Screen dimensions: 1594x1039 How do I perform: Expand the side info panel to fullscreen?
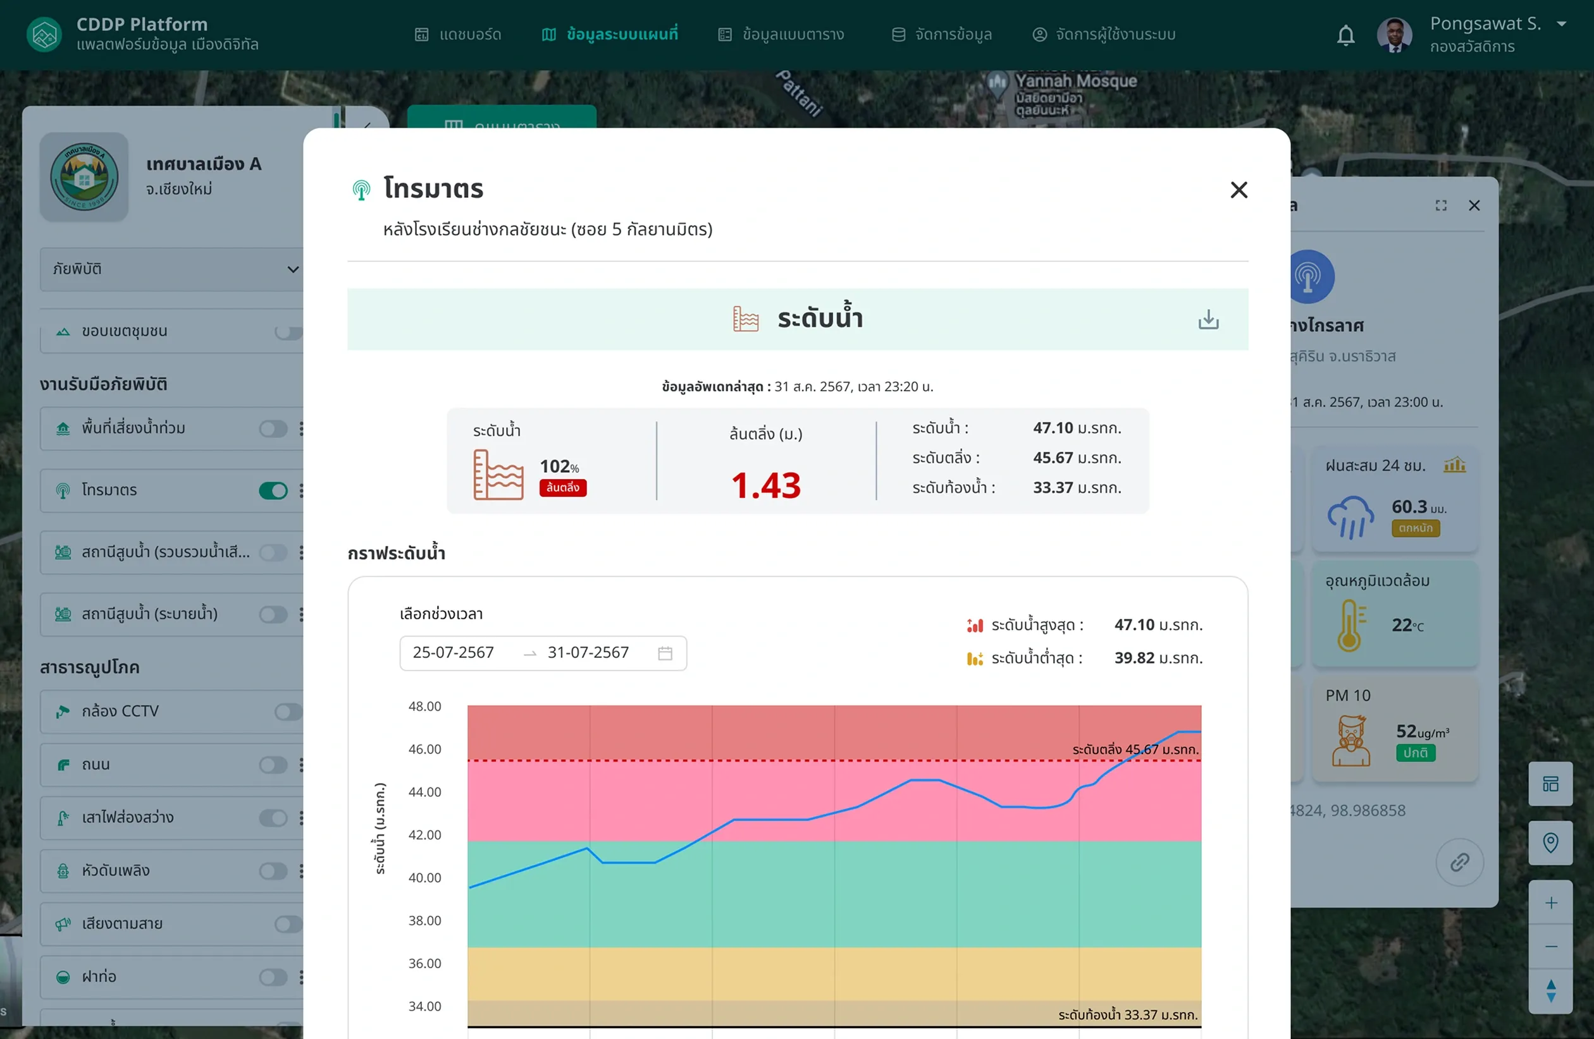point(1441,205)
